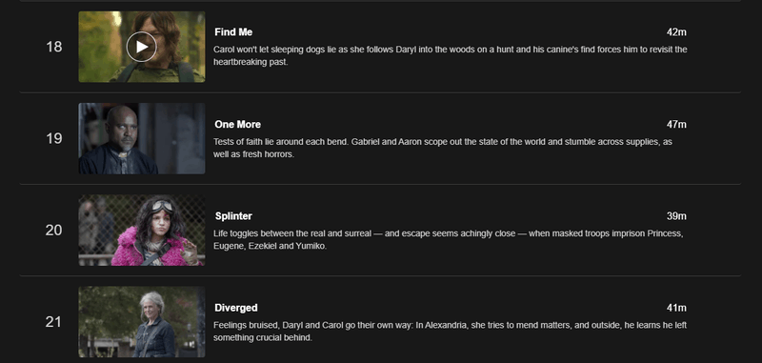Open the Splinter episode thumbnail

pos(142,231)
